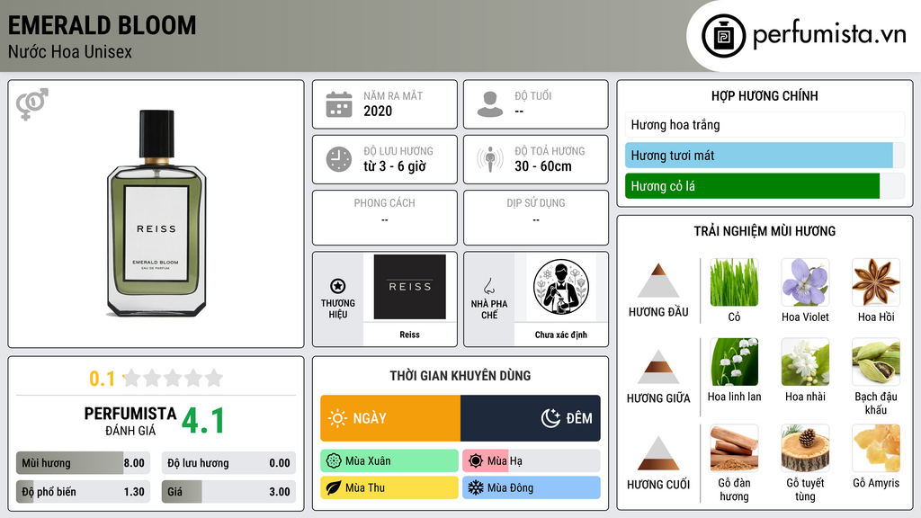
Task: Click the perfumer illustration above Chưa xác định
Action: click(561, 287)
